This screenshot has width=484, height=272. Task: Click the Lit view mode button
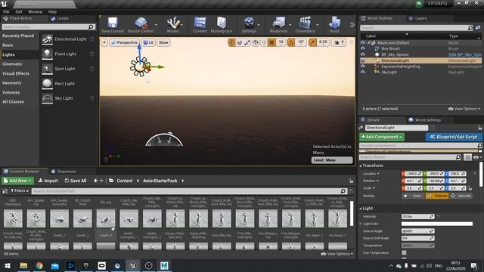pos(148,42)
